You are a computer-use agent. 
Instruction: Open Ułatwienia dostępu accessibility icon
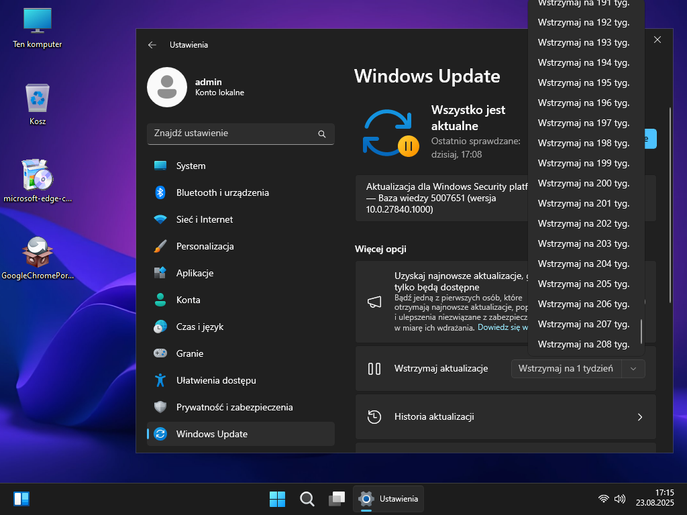point(160,380)
